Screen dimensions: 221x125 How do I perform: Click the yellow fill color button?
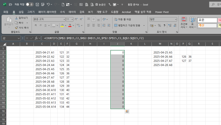point(62,25)
